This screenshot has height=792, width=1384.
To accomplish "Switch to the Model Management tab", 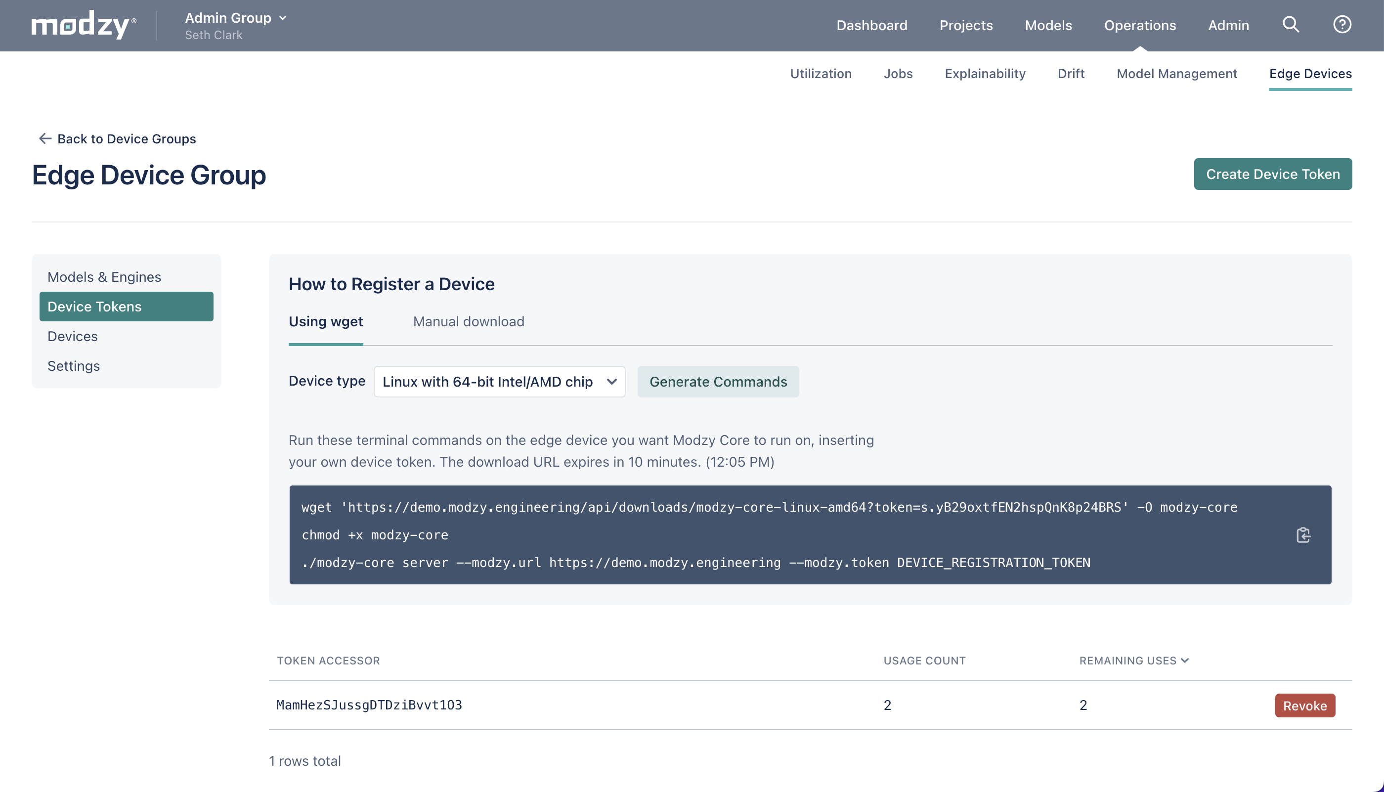I will (1176, 74).
